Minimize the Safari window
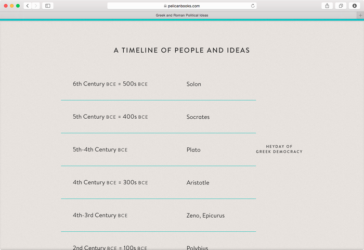 click(12, 6)
